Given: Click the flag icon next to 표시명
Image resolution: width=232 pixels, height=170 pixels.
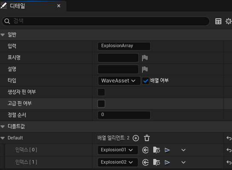Looking at the screenshot, I should [x=145, y=58].
